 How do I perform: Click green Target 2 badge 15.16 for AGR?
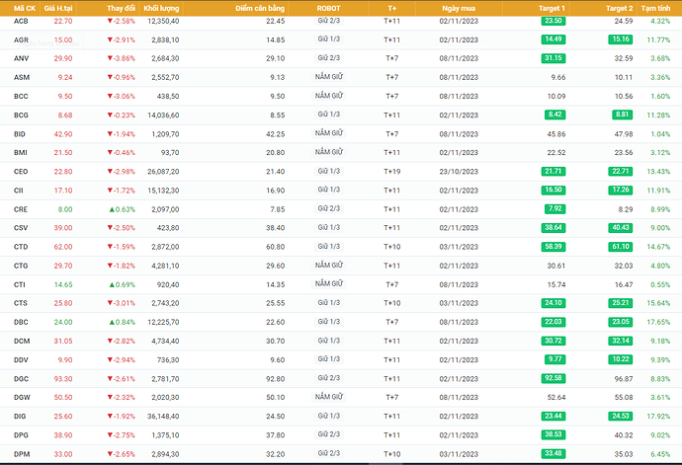(621, 39)
